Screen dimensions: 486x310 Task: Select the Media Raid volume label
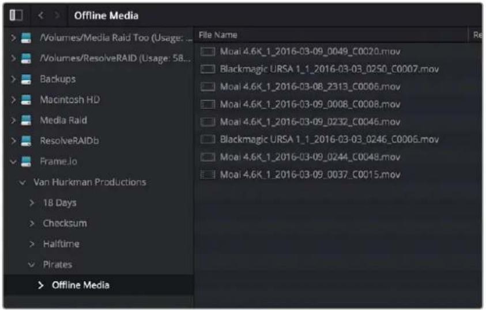coord(63,120)
